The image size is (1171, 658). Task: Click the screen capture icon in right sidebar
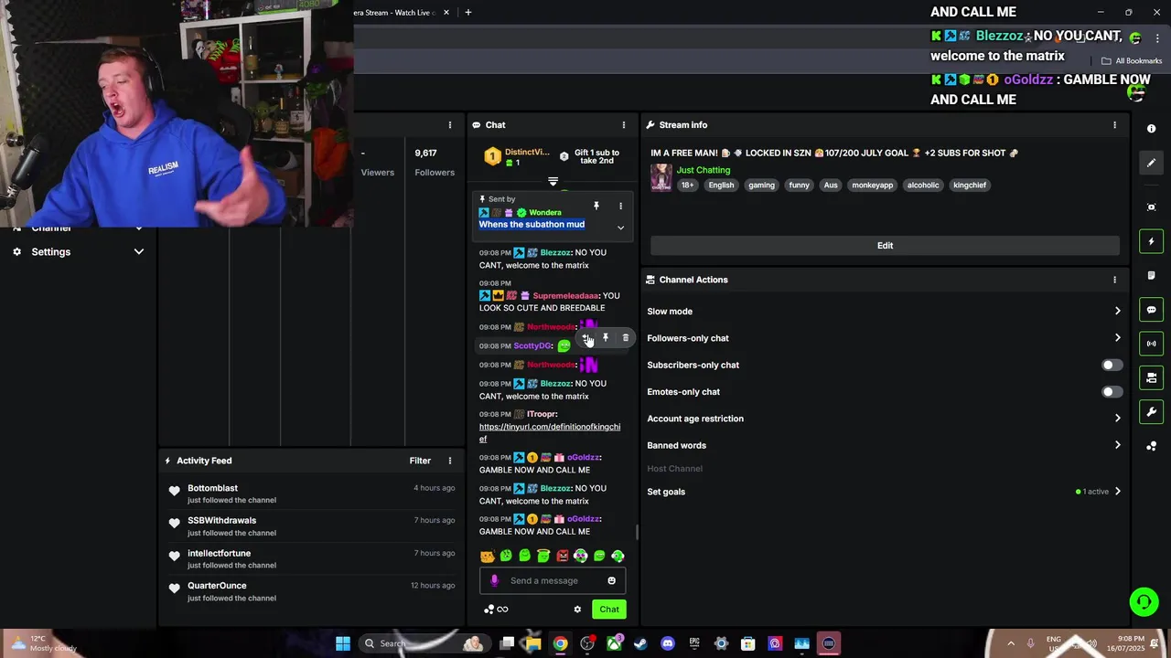click(1152, 207)
